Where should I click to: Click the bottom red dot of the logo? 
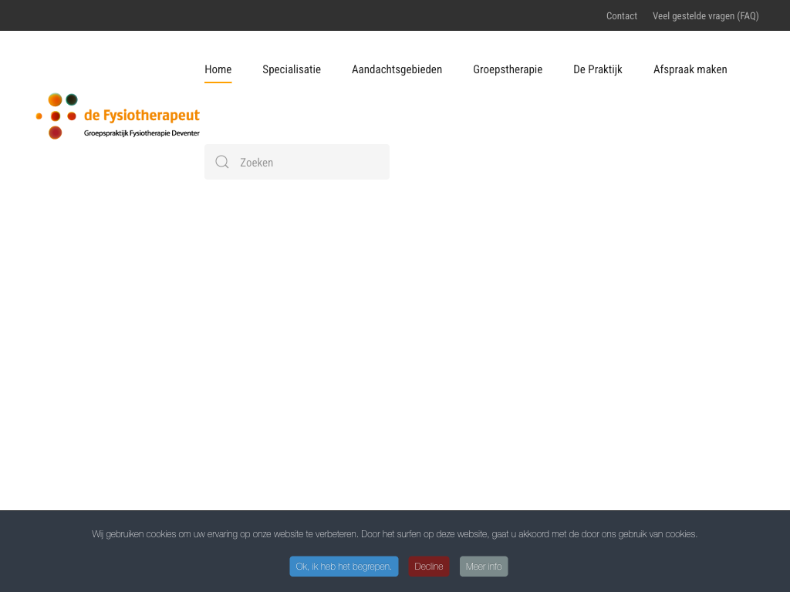(55, 133)
